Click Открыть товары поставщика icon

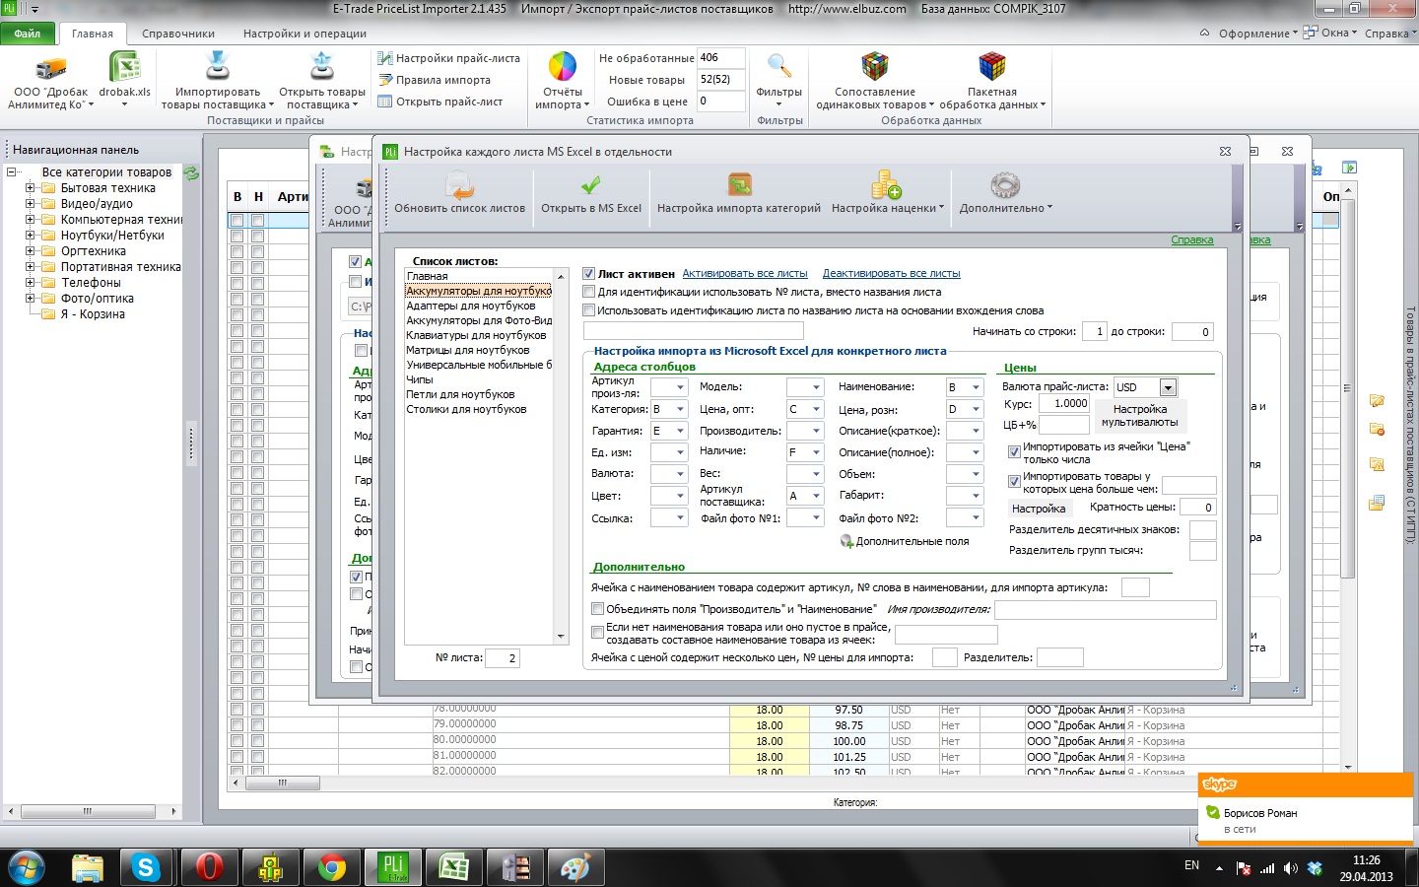tap(322, 67)
